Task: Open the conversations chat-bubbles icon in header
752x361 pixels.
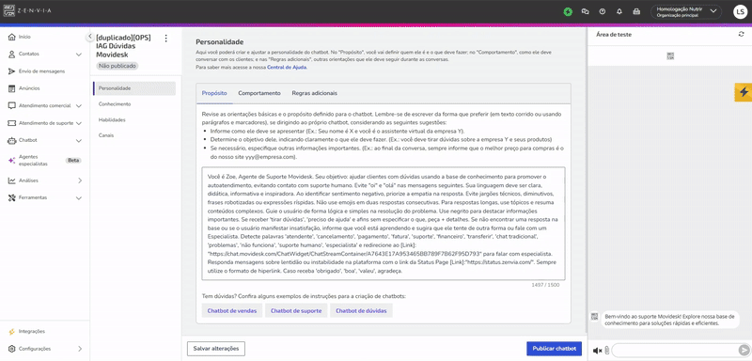Action: (585, 11)
